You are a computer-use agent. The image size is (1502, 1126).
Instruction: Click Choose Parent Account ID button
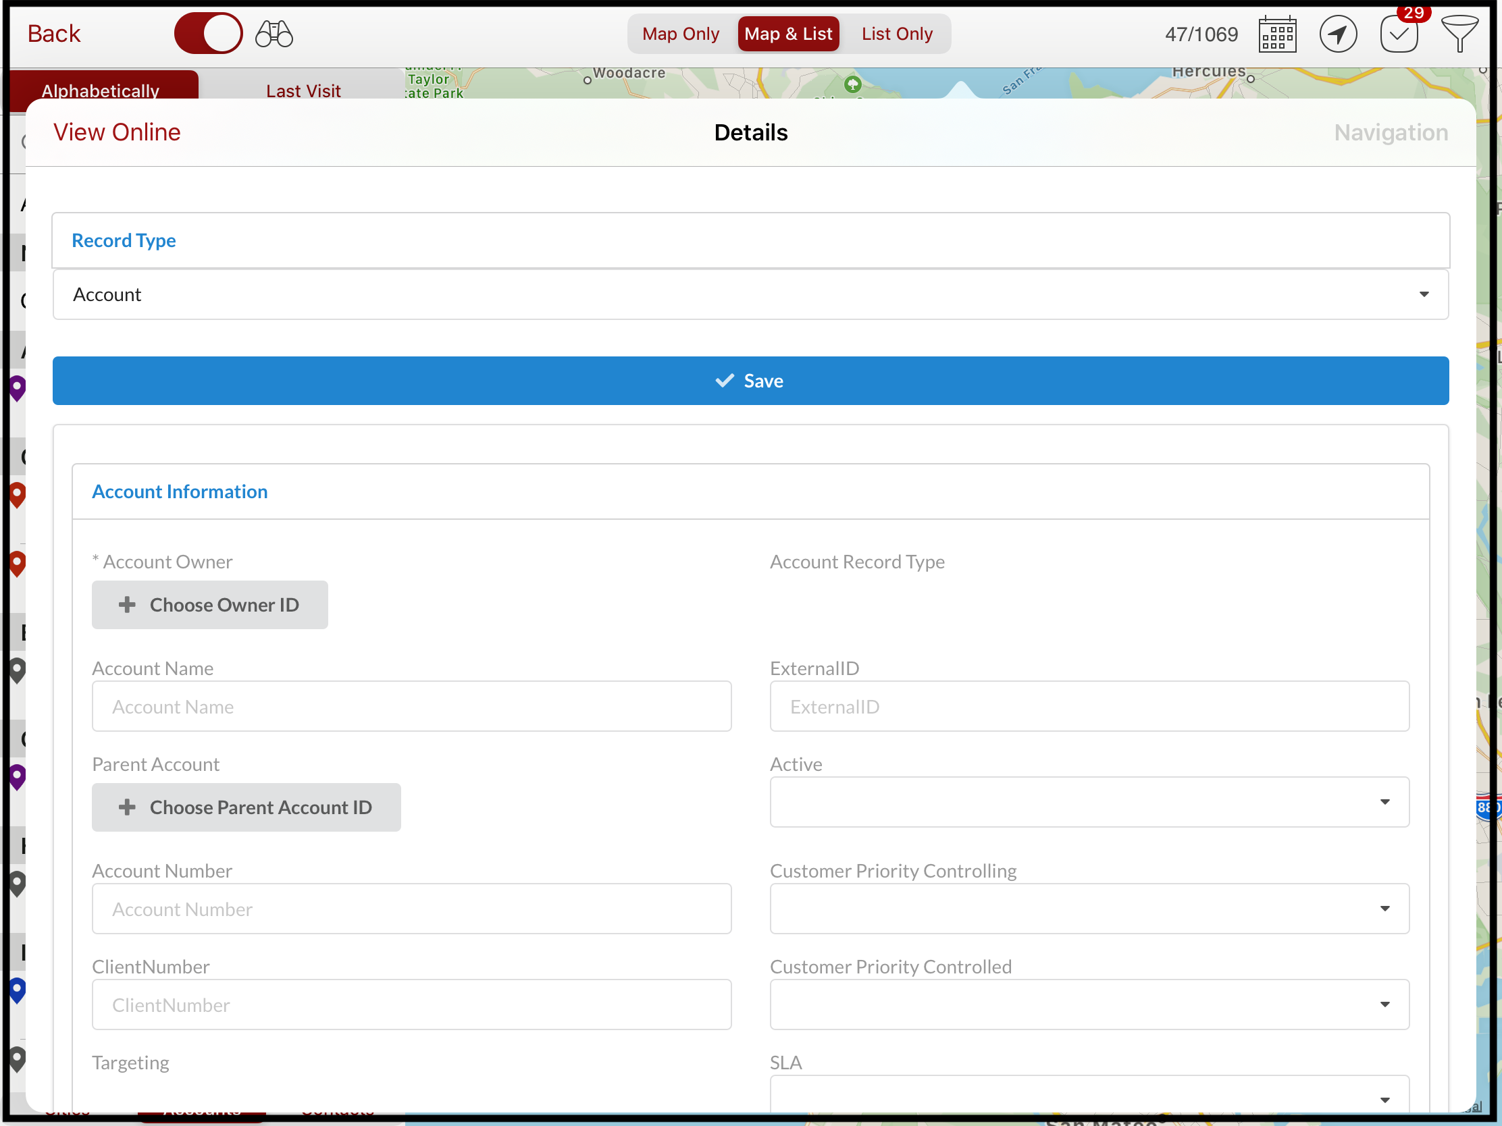coord(247,807)
